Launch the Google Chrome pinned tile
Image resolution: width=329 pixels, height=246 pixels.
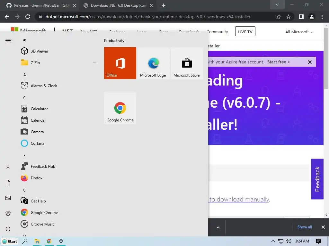point(120,108)
